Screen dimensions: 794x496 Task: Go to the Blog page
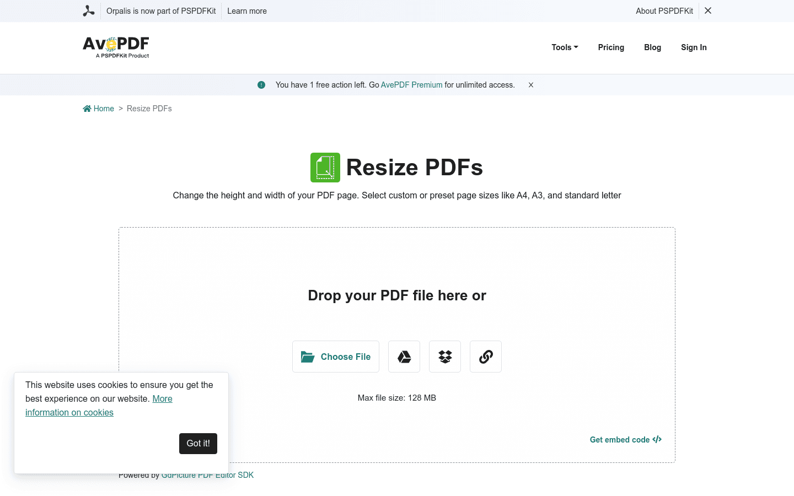[652, 47]
